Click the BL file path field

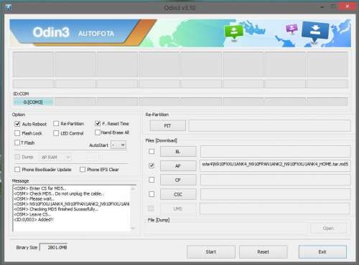click(x=275, y=152)
